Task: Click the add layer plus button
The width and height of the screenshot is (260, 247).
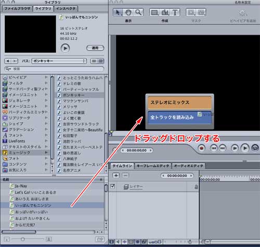Action: [116, 175]
